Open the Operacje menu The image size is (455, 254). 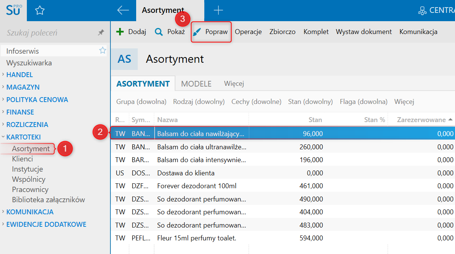[248, 32]
